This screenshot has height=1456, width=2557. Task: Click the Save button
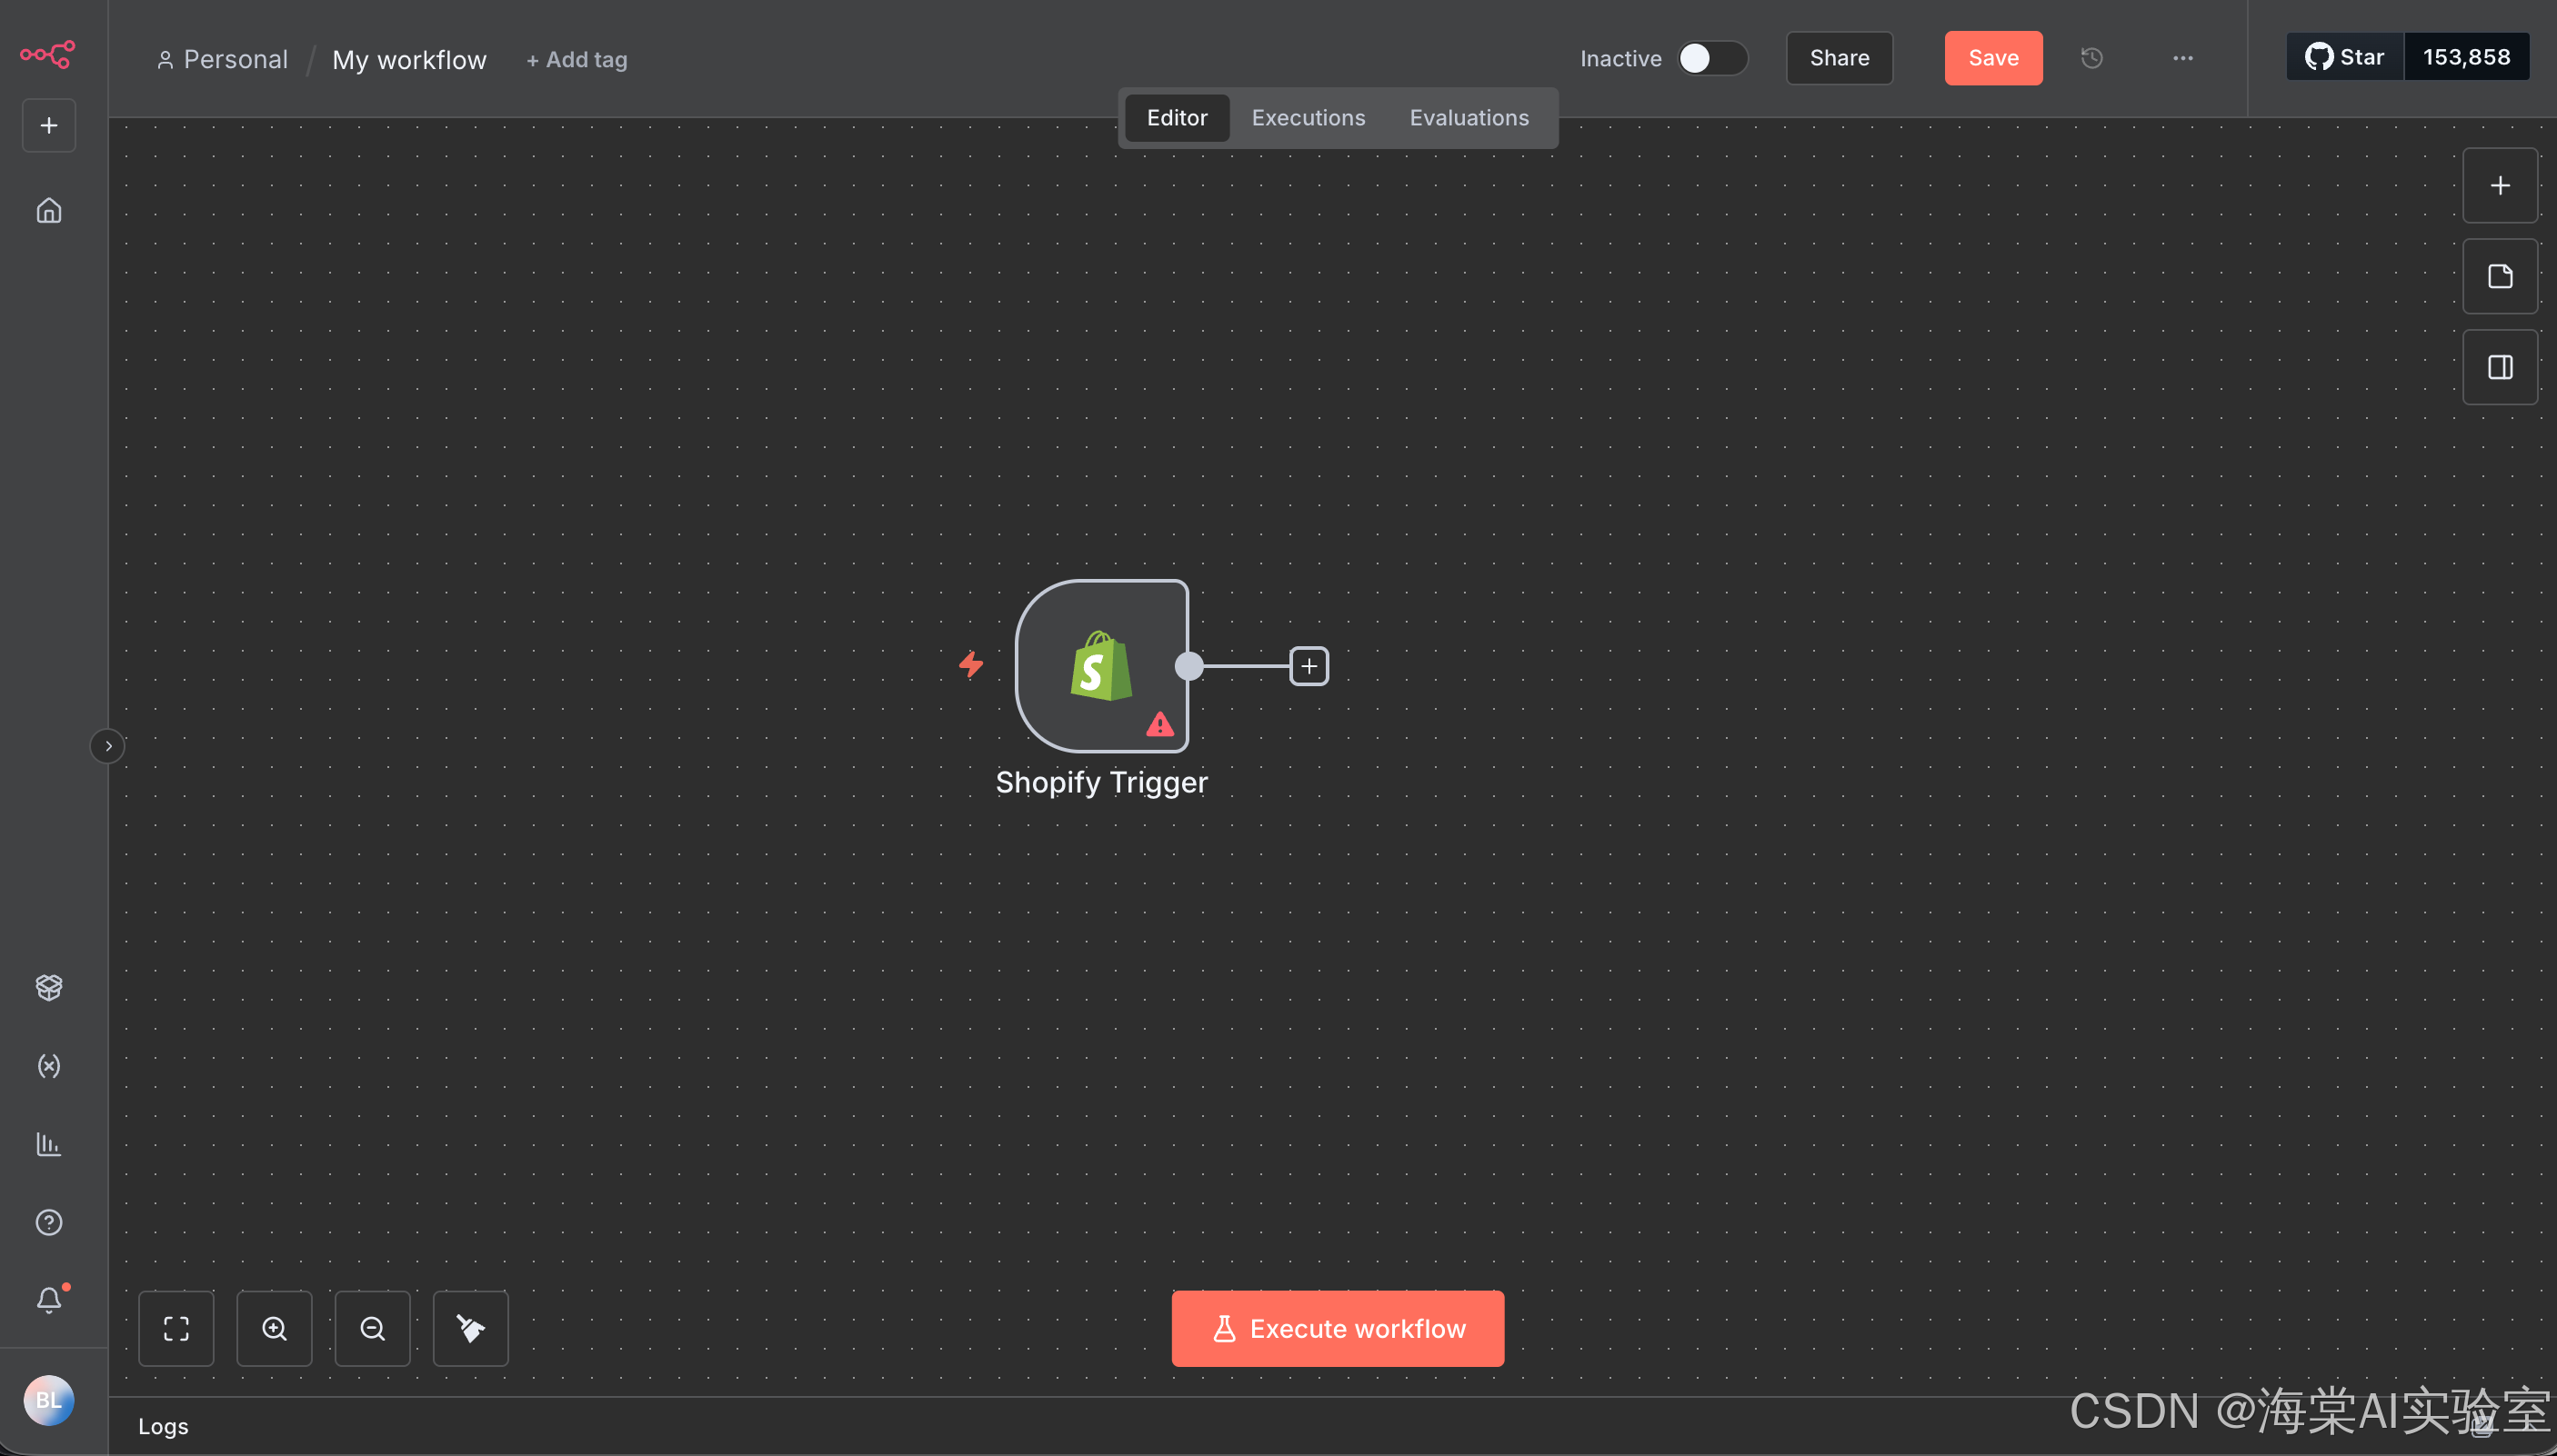(x=1993, y=58)
